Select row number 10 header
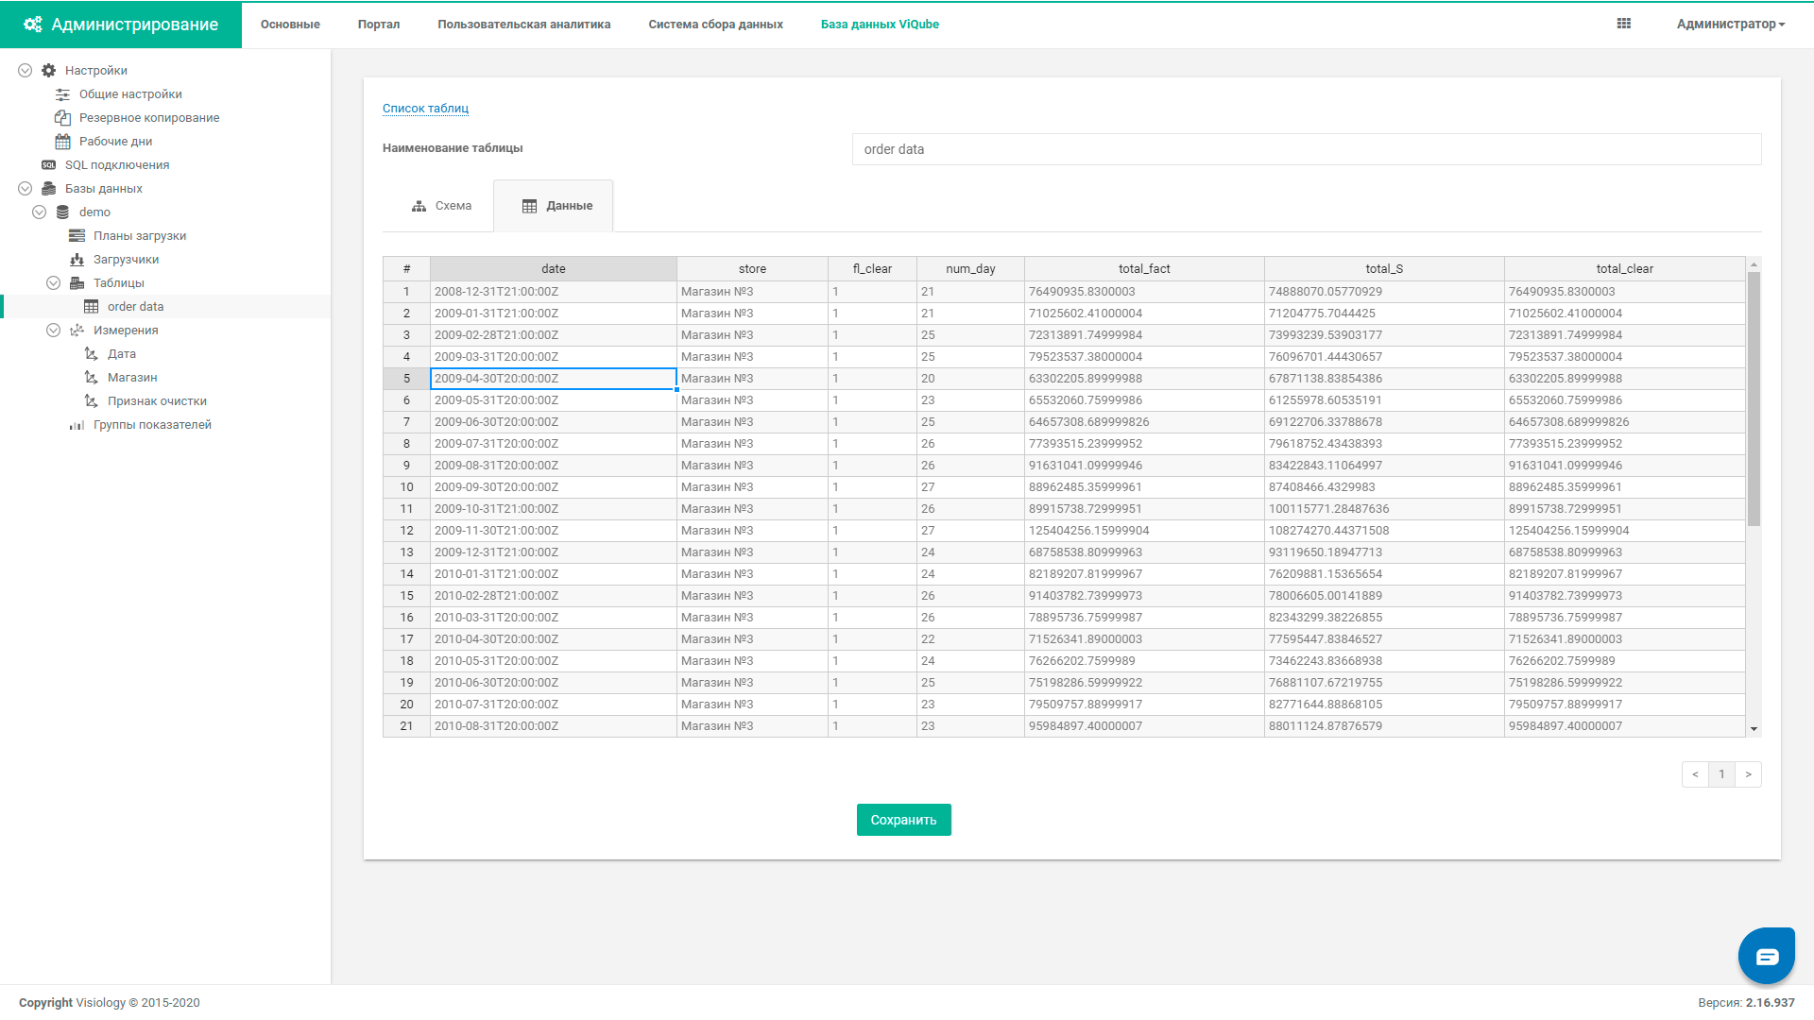The width and height of the screenshot is (1814, 1020). tap(406, 487)
